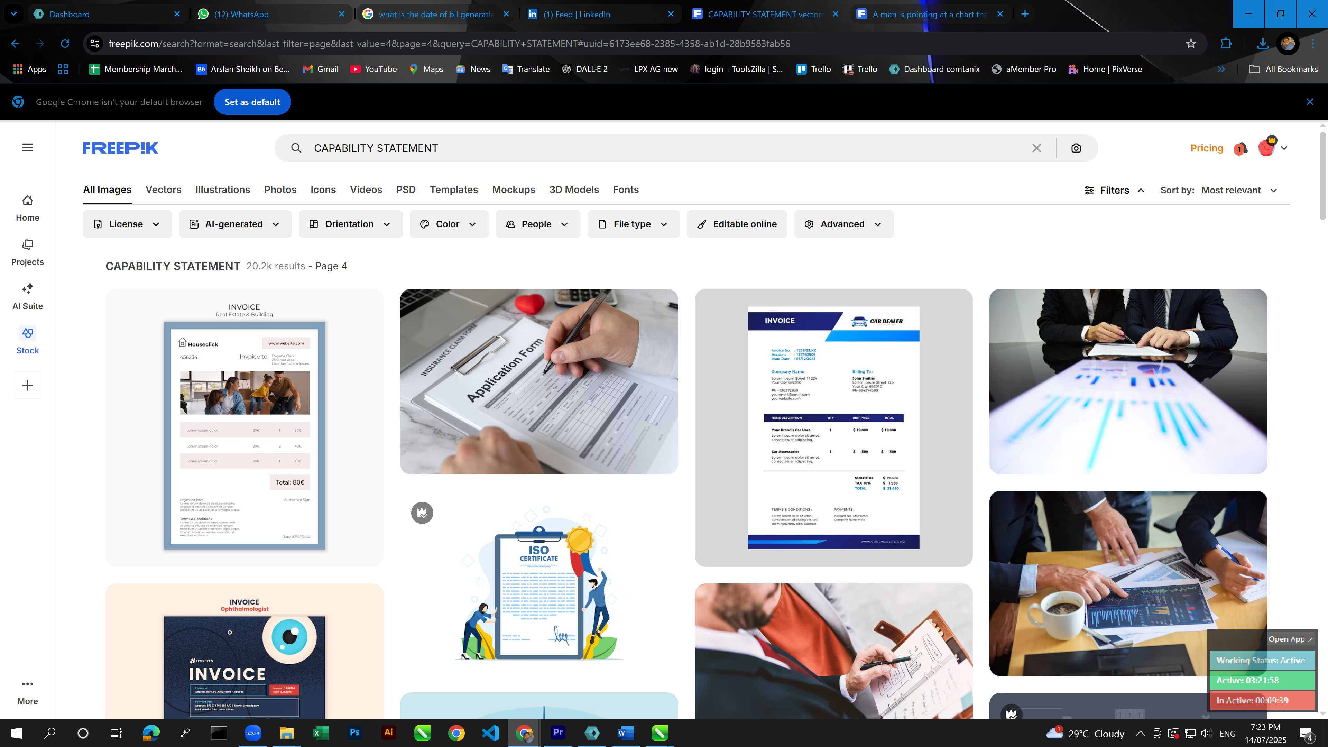Open the notifications bell with badge
1328x747 pixels.
click(x=1241, y=148)
